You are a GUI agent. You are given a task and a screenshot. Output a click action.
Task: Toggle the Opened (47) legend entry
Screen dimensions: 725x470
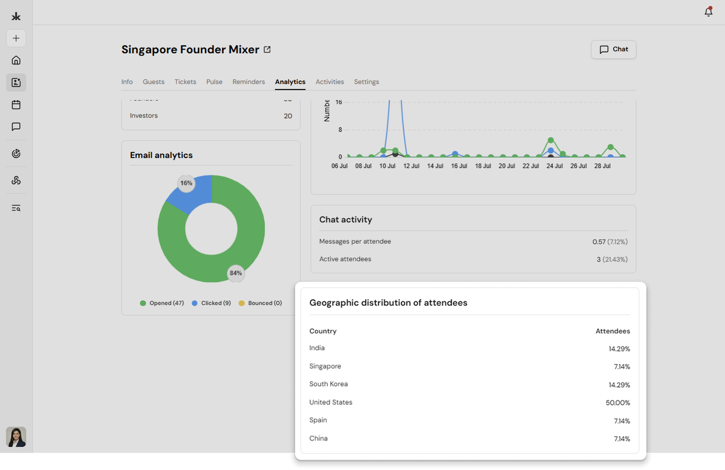coord(162,304)
